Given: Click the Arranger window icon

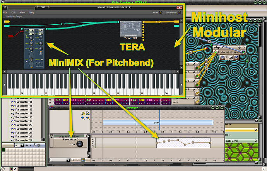Looking at the screenshot, I should 51,107.
